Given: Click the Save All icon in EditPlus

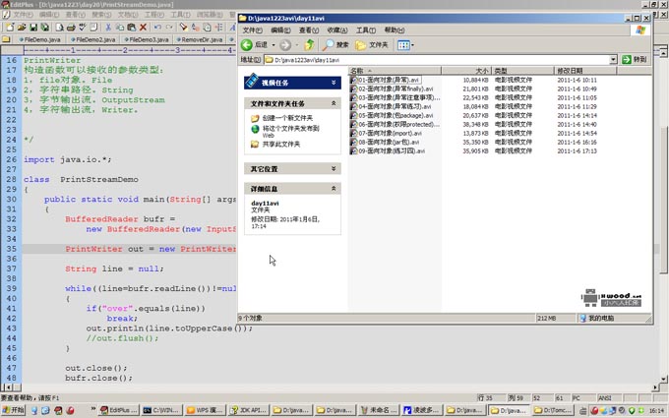Looking at the screenshot, I should tap(44, 28).
